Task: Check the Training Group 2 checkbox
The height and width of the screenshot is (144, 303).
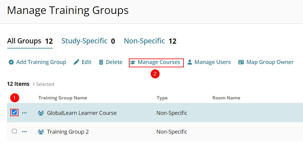Action: 14,131
